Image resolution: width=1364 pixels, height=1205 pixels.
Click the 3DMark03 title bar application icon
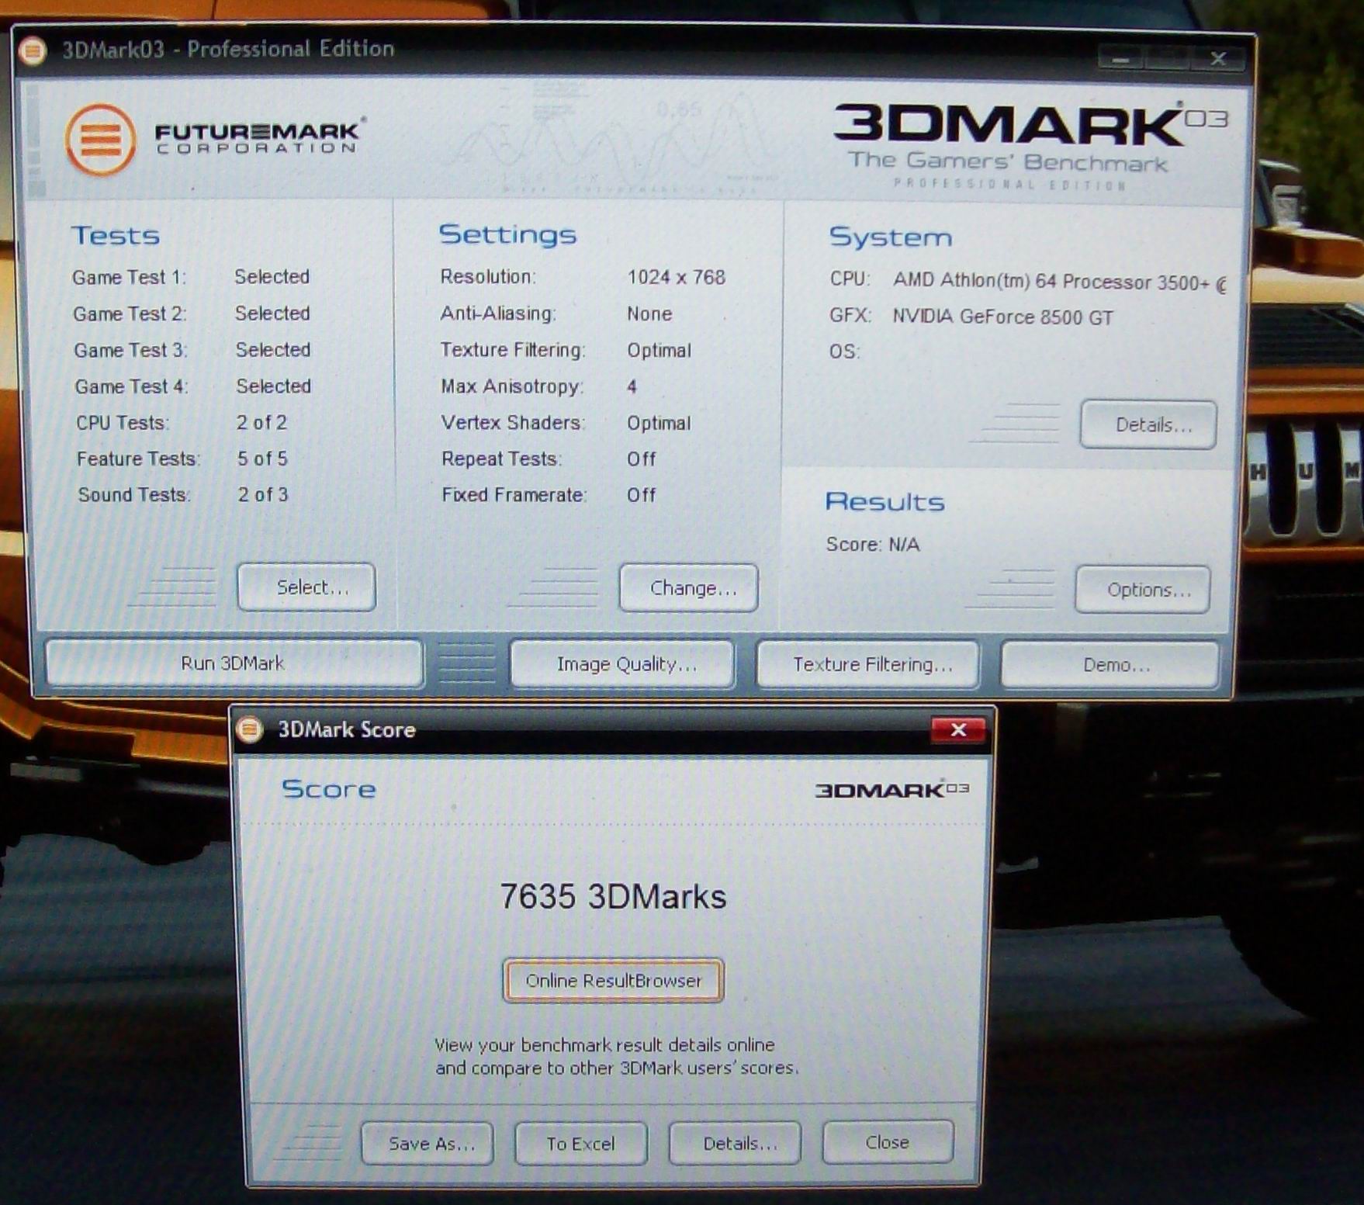click(32, 51)
